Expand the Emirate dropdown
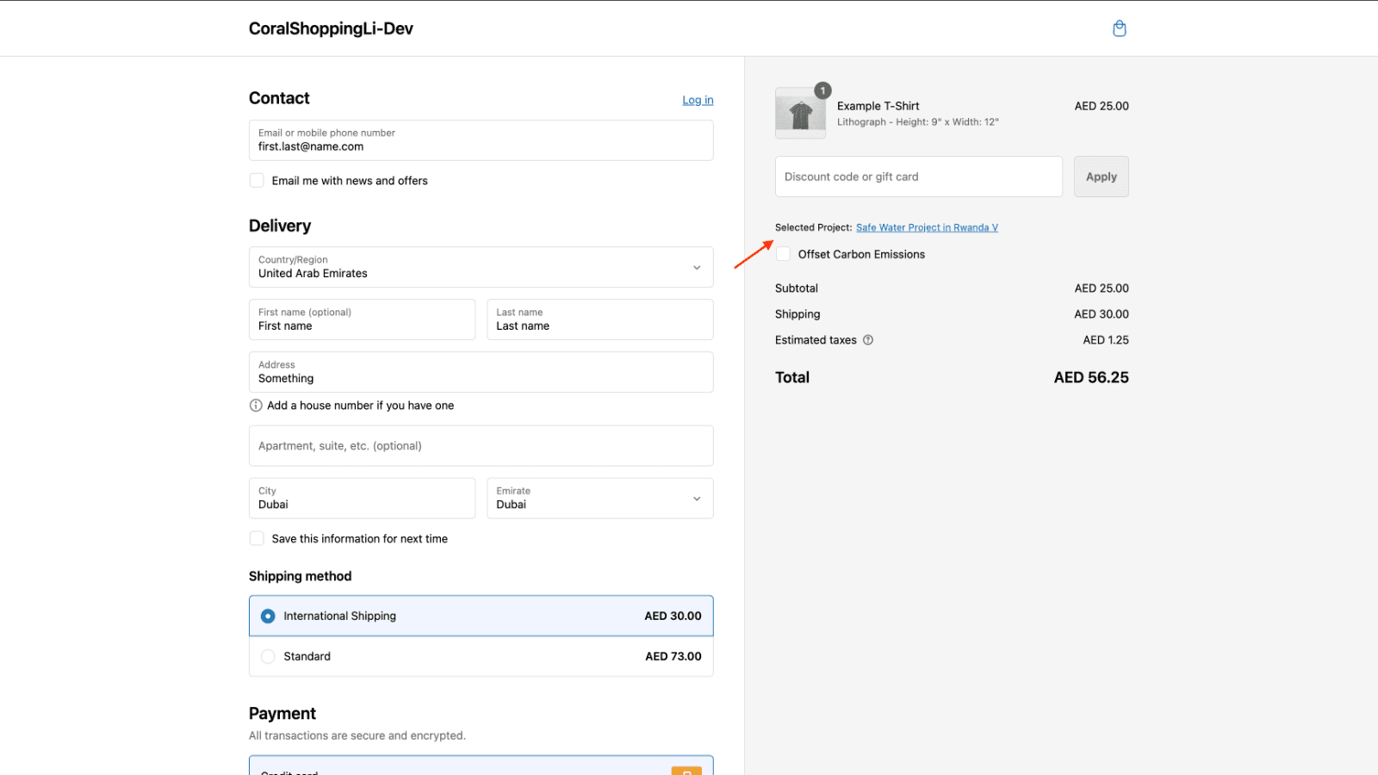 click(x=599, y=499)
